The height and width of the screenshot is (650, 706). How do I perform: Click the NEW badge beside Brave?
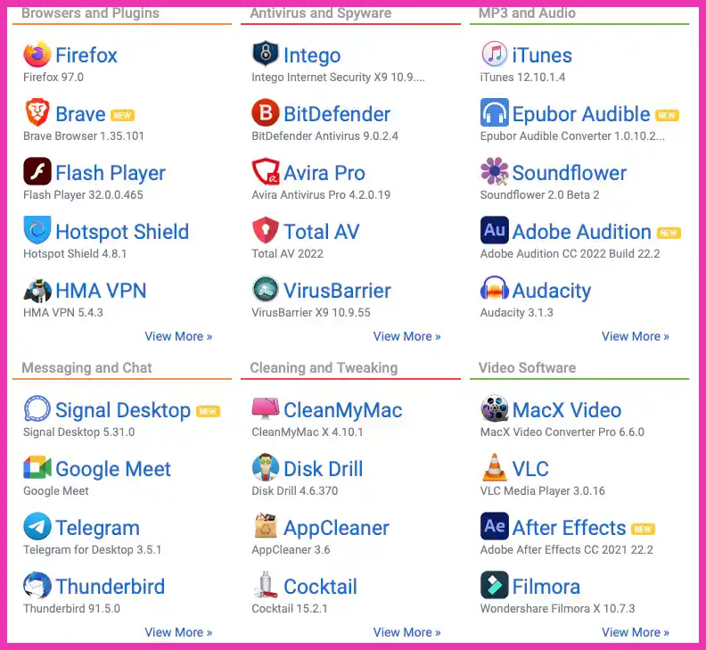pos(122,115)
